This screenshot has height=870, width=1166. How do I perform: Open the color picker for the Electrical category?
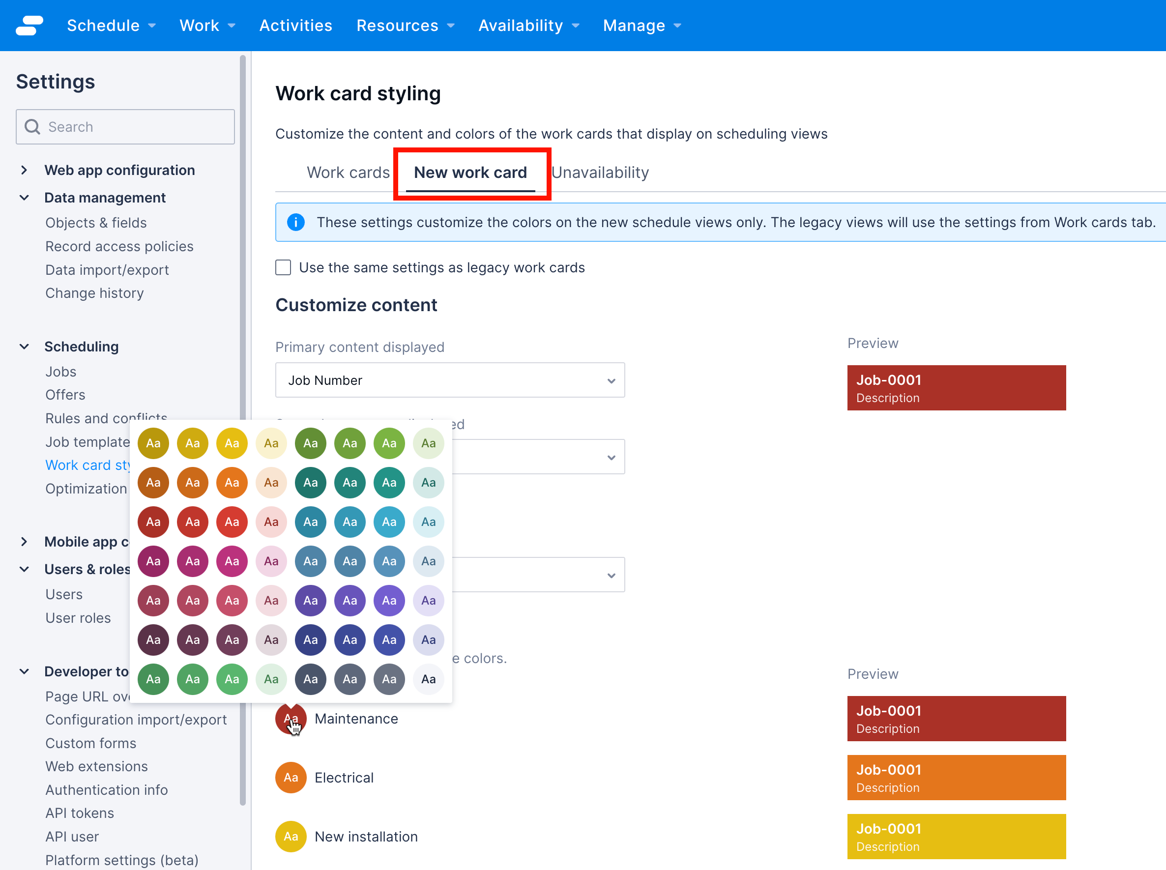click(x=291, y=777)
